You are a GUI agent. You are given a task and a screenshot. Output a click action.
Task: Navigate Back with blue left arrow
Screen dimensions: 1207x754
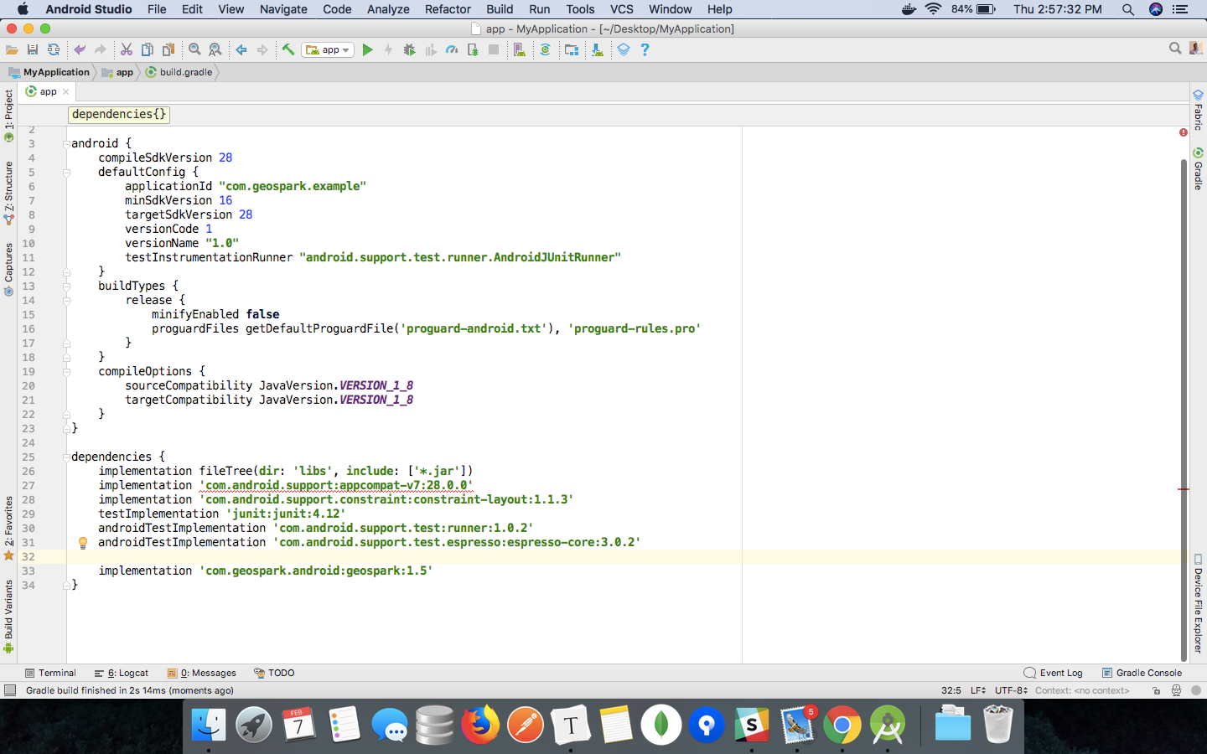click(241, 50)
